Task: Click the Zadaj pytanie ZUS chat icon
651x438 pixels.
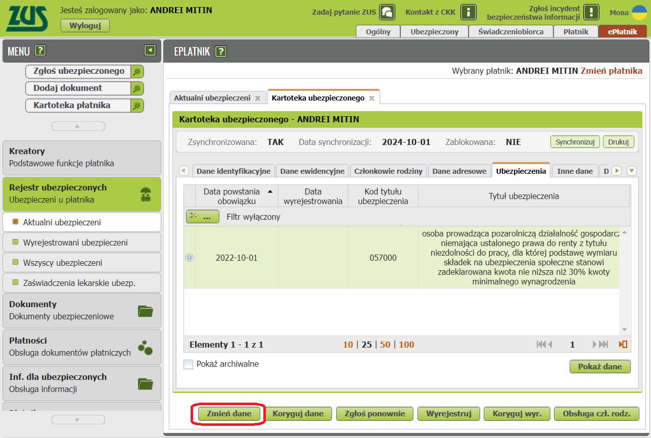Action: pyautogui.click(x=387, y=12)
